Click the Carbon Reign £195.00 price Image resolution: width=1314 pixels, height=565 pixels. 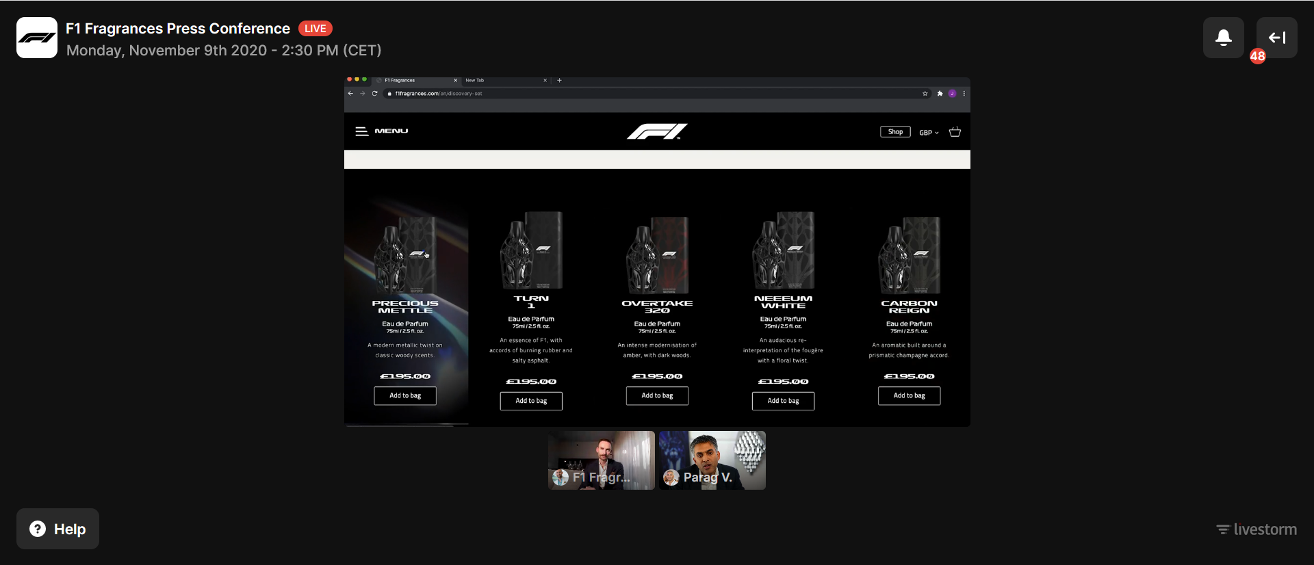pyautogui.click(x=909, y=377)
